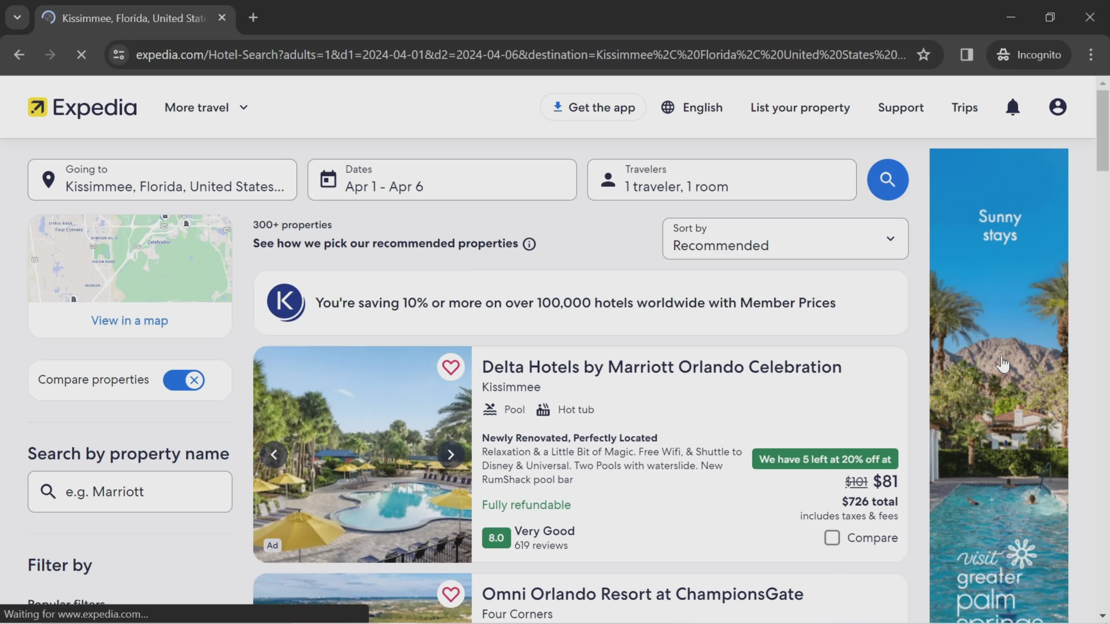Open a new browser tab
Image resolution: width=1110 pixels, height=624 pixels.
point(254,18)
